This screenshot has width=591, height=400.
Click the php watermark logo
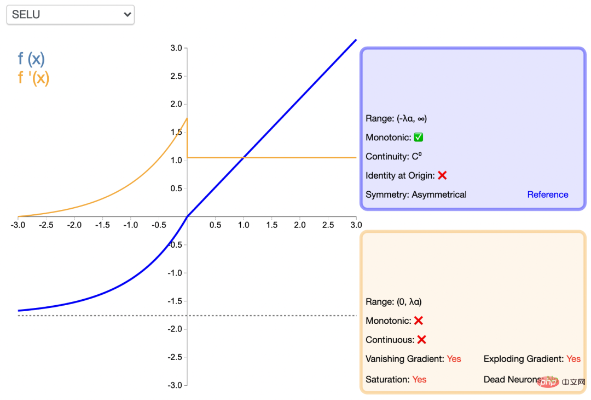tap(548, 382)
